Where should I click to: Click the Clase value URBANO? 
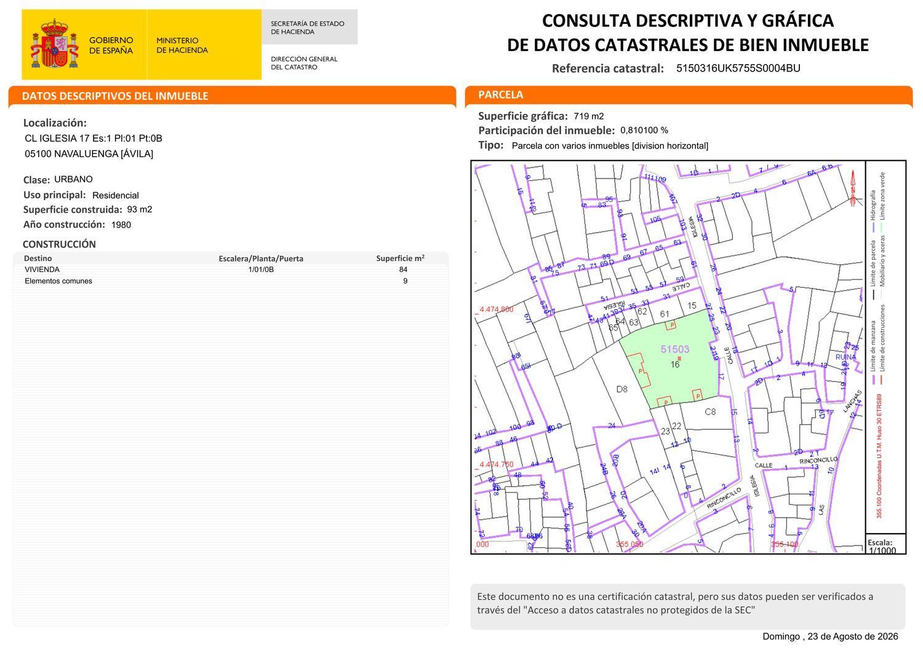tap(73, 179)
